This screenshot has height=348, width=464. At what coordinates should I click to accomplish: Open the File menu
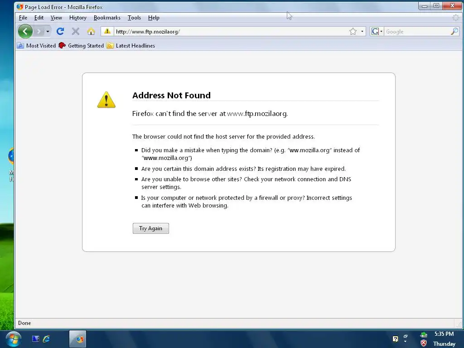tap(23, 18)
